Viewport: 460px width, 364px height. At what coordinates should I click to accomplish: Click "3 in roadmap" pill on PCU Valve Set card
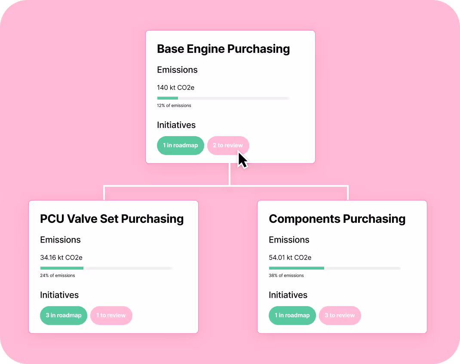pyautogui.click(x=64, y=315)
